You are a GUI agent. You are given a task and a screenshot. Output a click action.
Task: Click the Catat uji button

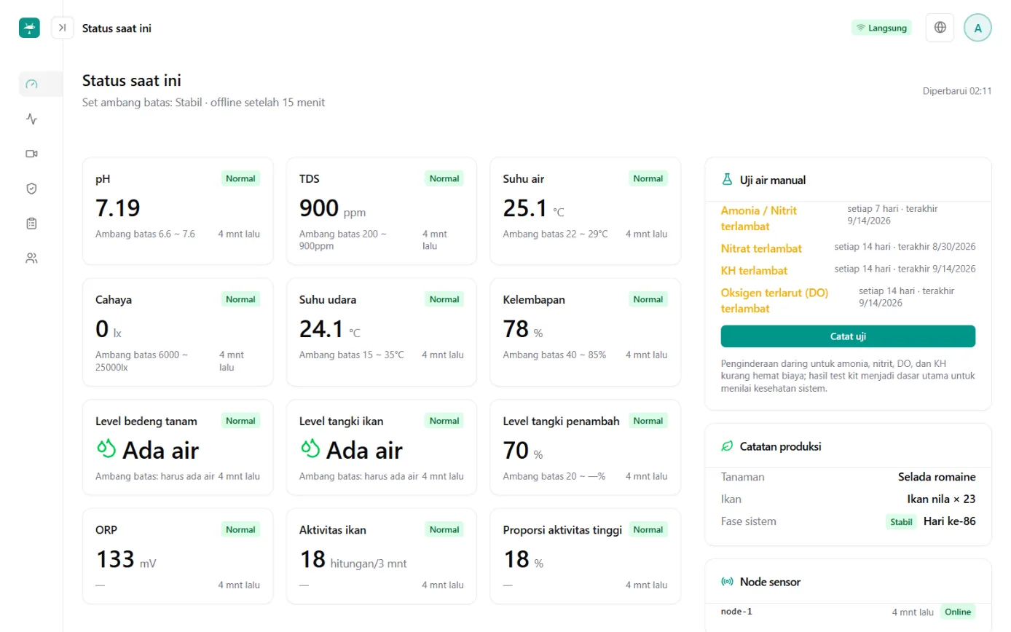(848, 336)
